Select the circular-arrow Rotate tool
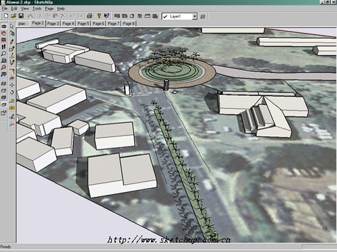The height and width of the screenshot is (252, 337). point(12,92)
